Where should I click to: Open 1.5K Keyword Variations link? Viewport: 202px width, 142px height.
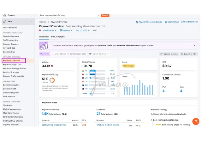click(45, 114)
